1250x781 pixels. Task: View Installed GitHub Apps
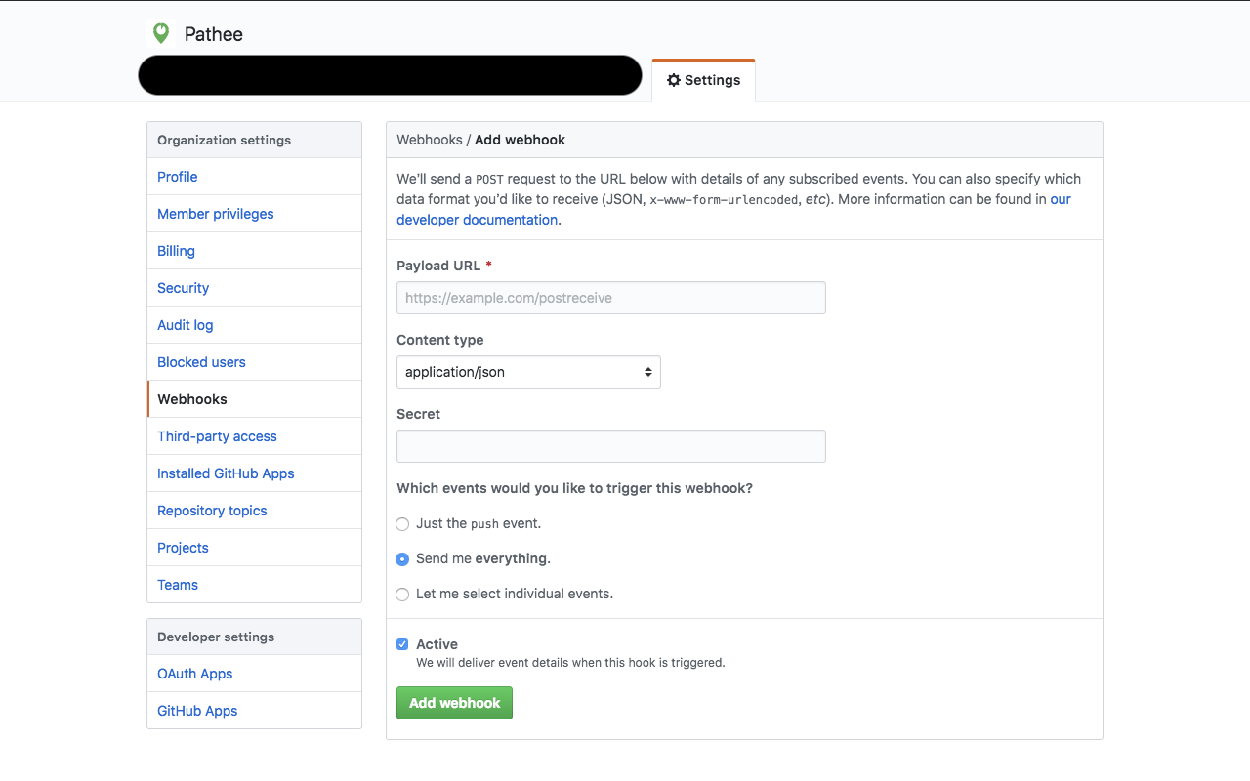(226, 473)
